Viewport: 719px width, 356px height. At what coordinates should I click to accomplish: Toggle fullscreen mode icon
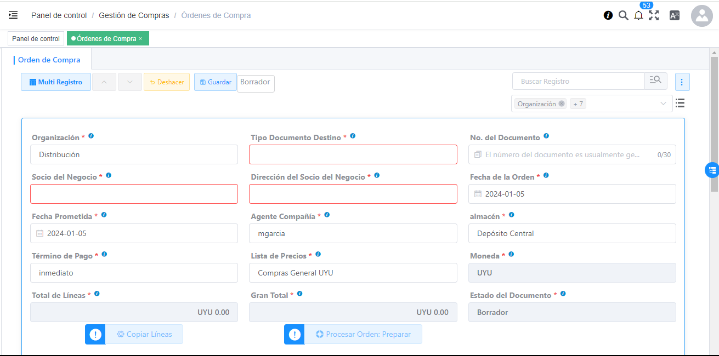(x=654, y=15)
